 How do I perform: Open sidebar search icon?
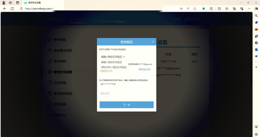coord(256,16)
